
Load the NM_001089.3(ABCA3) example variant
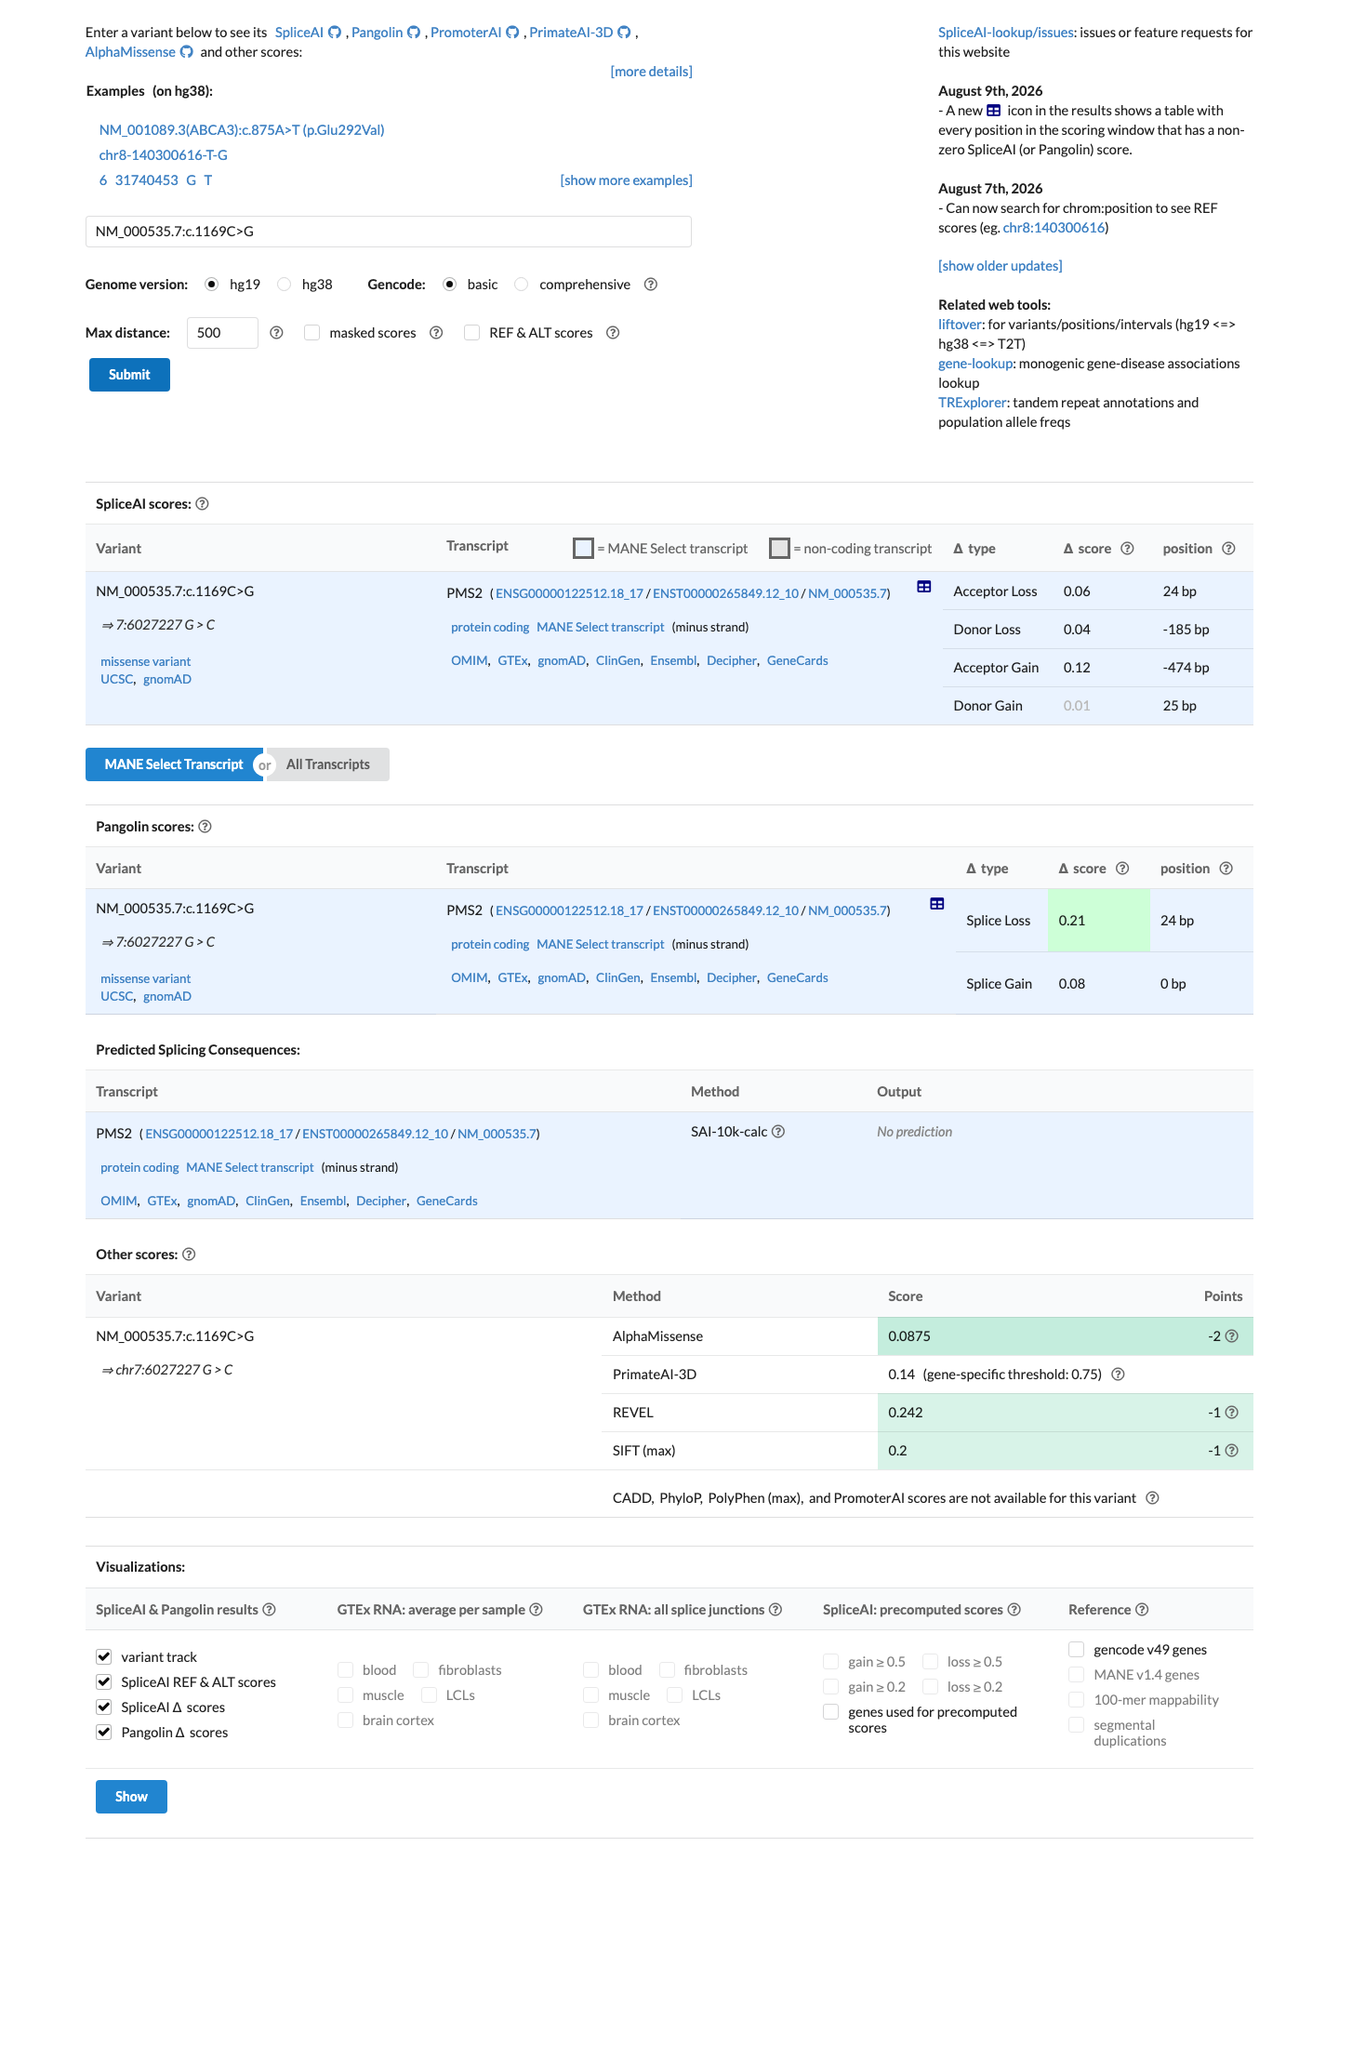pos(242,130)
